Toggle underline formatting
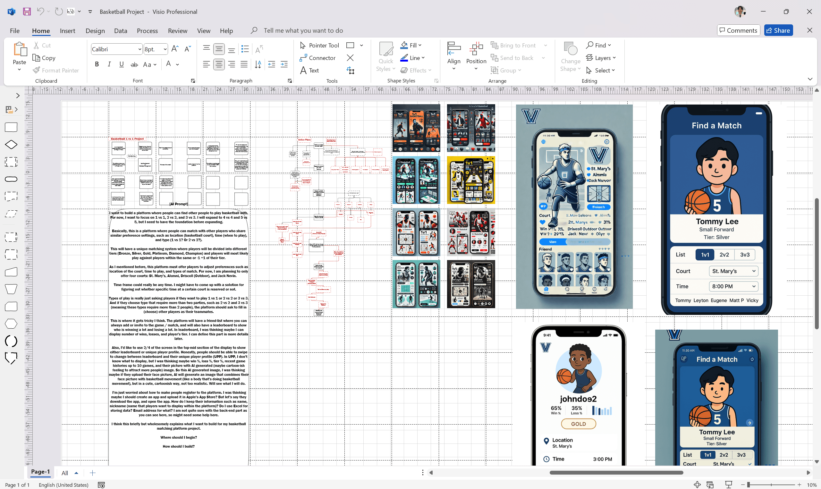The width and height of the screenshot is (821, 489). [x=122, y=64]
